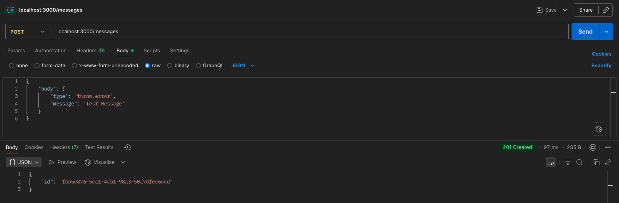
Task: Choose the binary body option
Action: [170, 66]
